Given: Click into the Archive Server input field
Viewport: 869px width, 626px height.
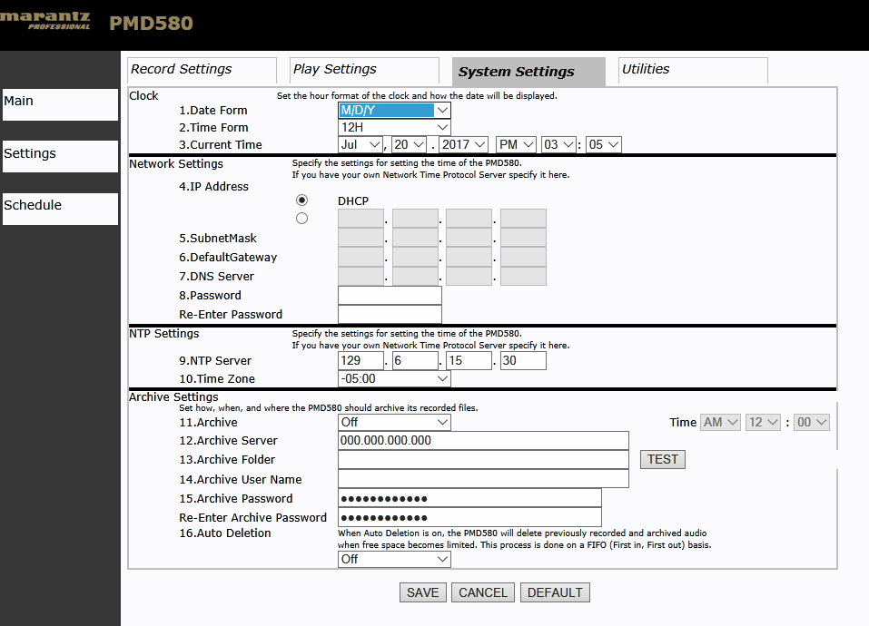Looking at the screenshot, I should tap(483, 441).
